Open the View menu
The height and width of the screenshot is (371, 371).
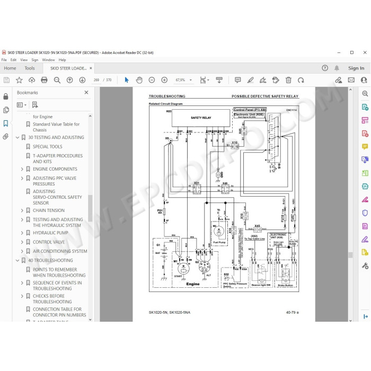point(24,60)
